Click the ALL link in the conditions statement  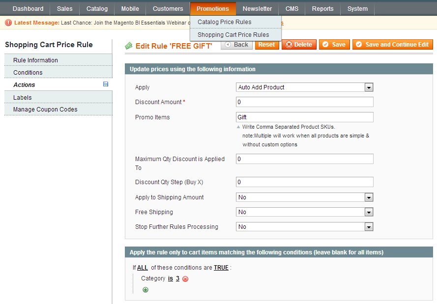142,268
